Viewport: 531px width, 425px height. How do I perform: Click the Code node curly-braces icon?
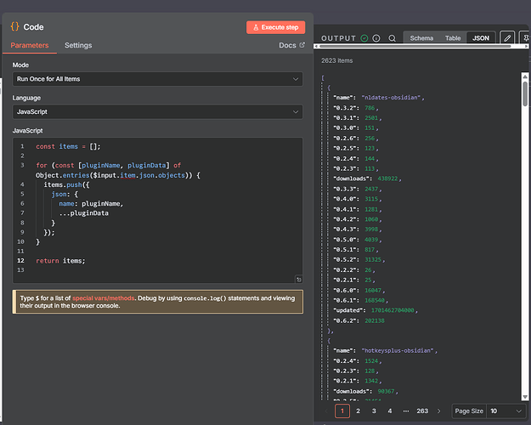[15, 26]
